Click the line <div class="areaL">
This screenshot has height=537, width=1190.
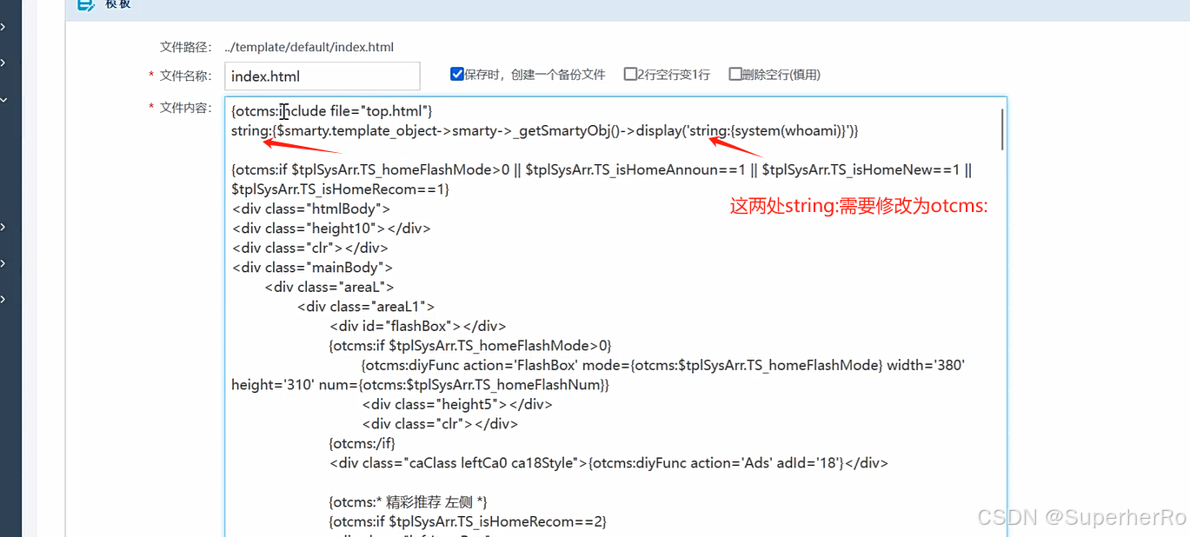point(329,287)
